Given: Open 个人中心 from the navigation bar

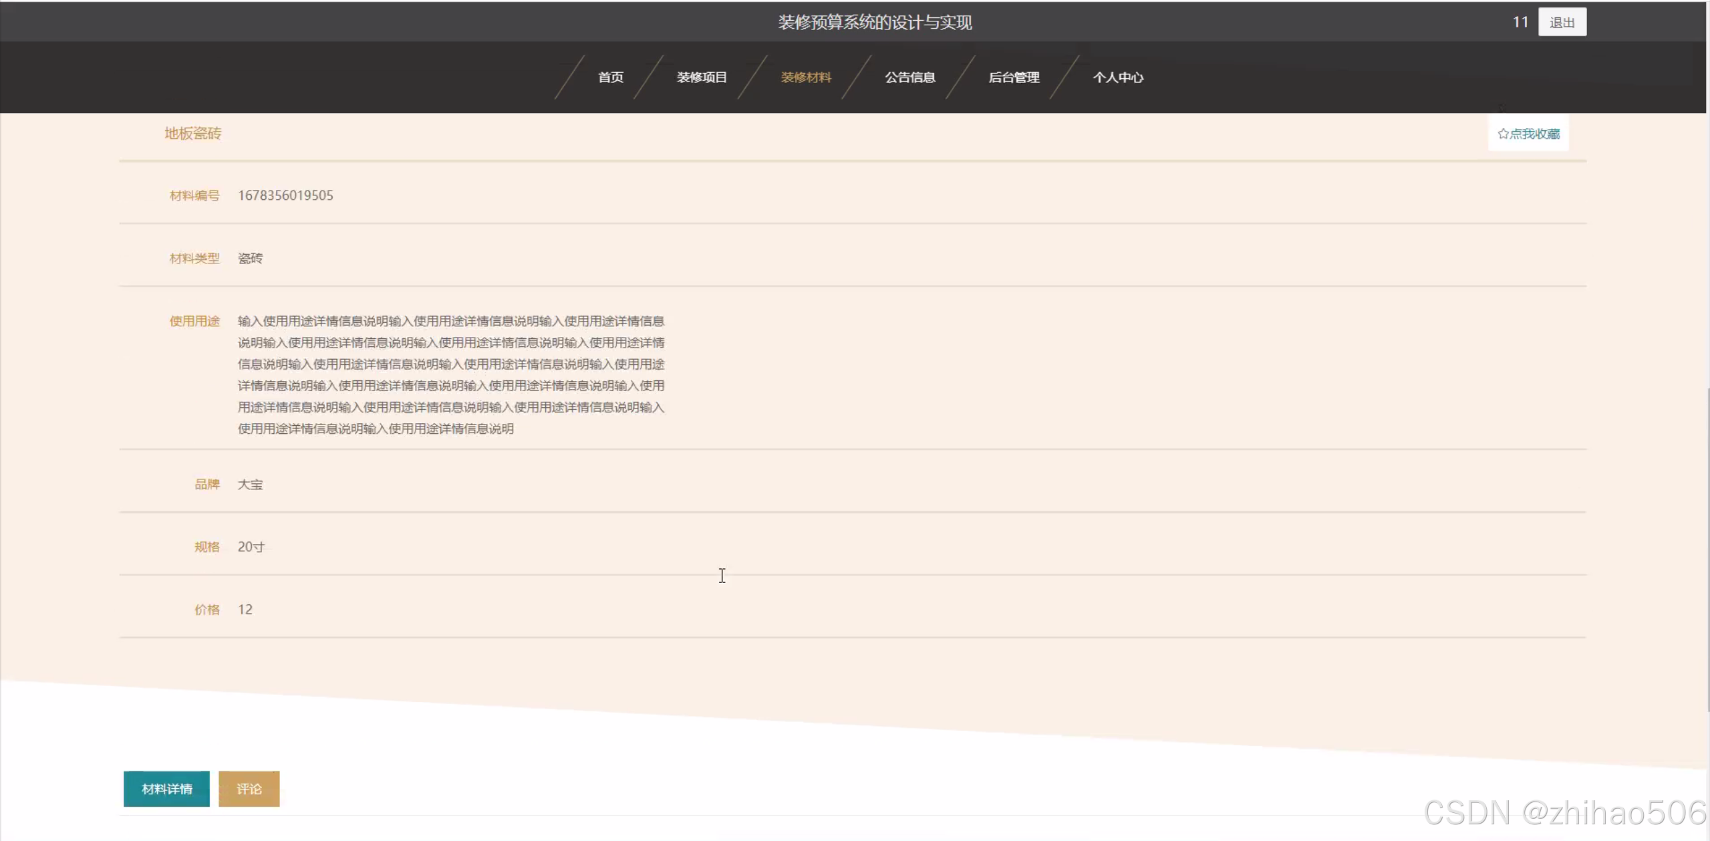Looking at the screenshot, I should click(x=1118, y=78).
